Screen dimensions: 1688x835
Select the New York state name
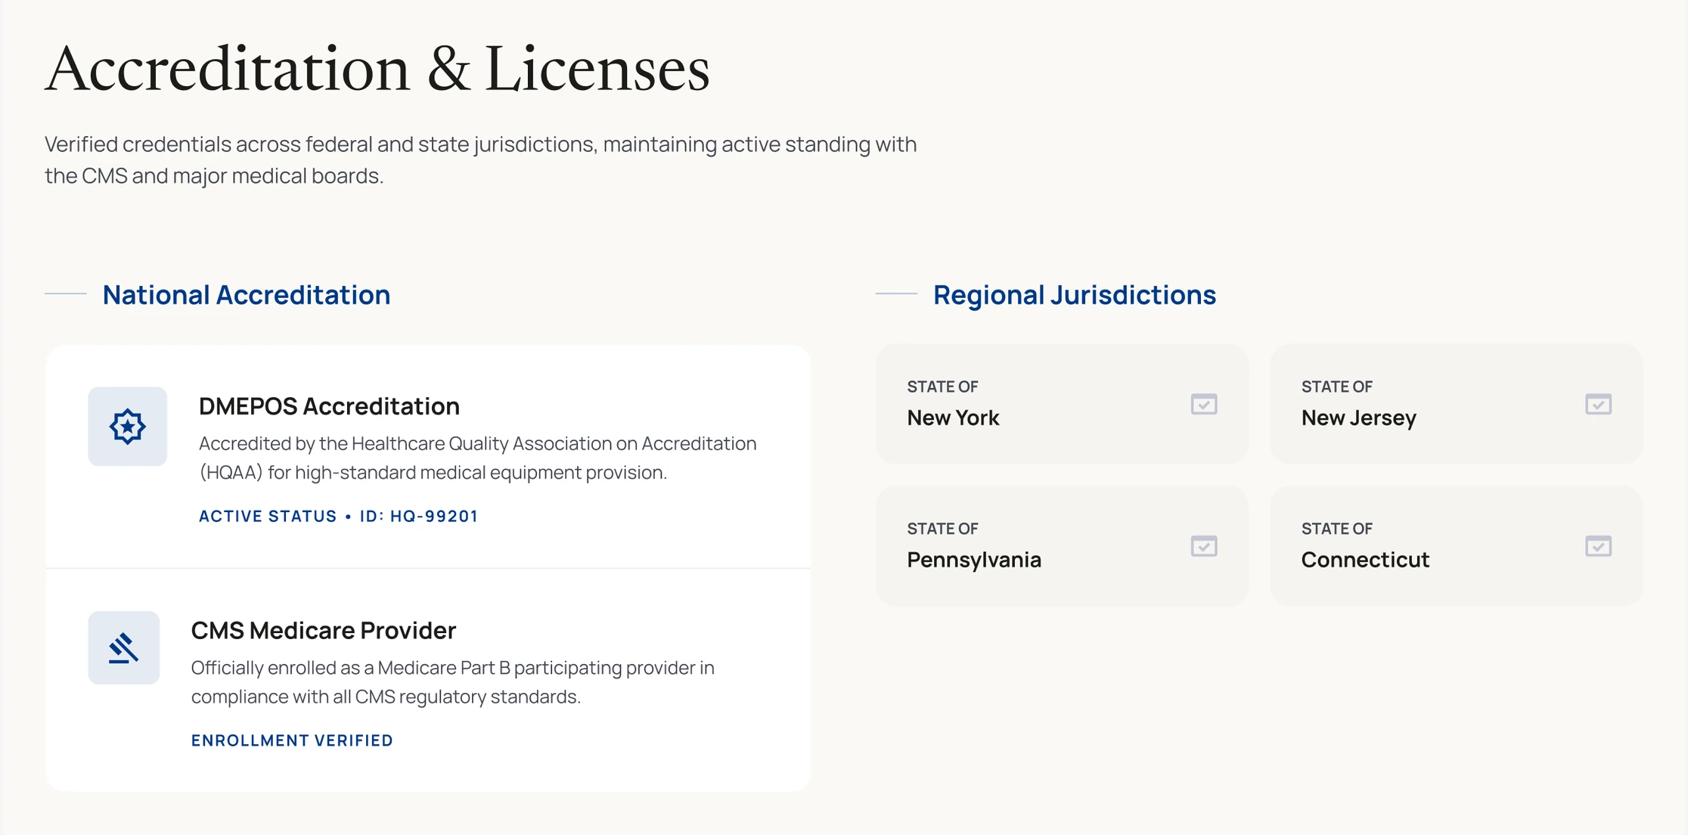[953, 417]
